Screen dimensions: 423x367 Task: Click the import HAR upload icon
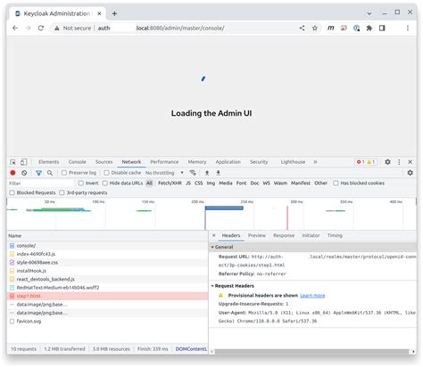point(207,173)
